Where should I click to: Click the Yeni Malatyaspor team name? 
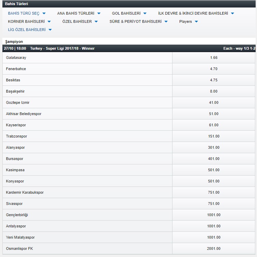pyautogui.click(x=20, y=237)
